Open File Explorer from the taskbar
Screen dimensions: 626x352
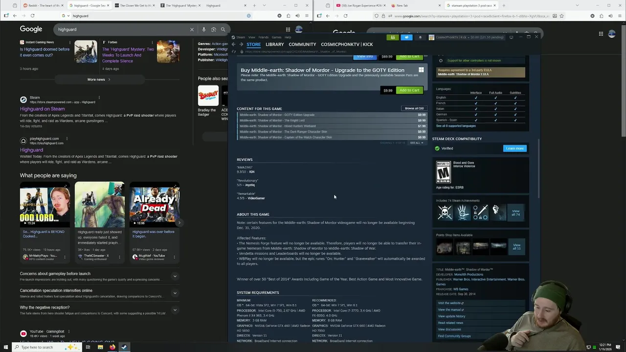[x=100, y=347]
